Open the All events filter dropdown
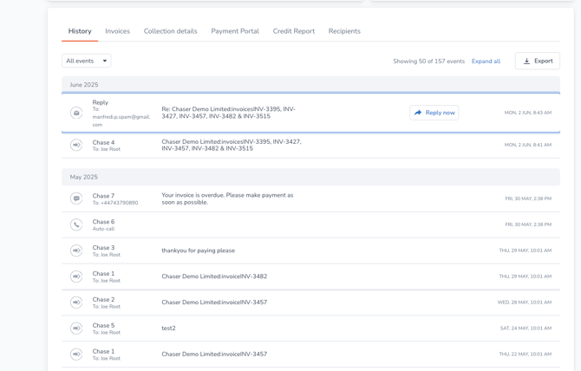The height and width of the screenshot is (371, 581). [86, 61]
